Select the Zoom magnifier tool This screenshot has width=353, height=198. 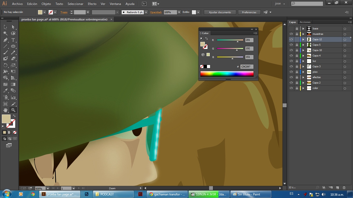pos(13,110)
